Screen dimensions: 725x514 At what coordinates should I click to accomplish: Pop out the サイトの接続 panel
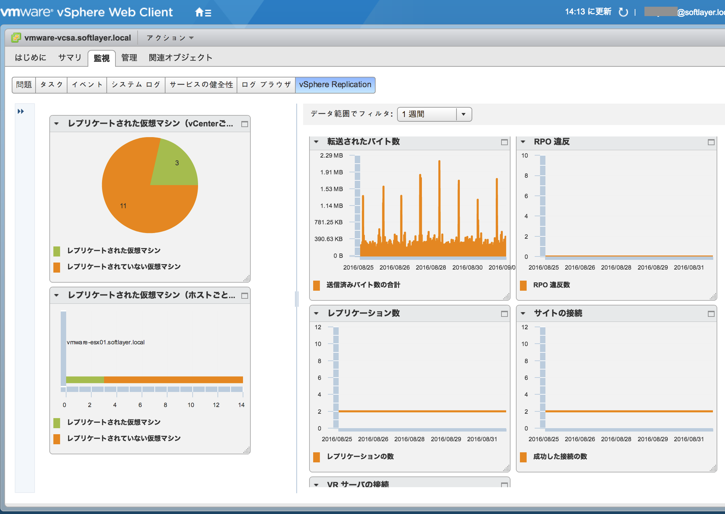coord(712,314)
